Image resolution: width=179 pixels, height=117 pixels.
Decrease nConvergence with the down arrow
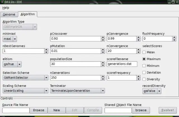138,52
